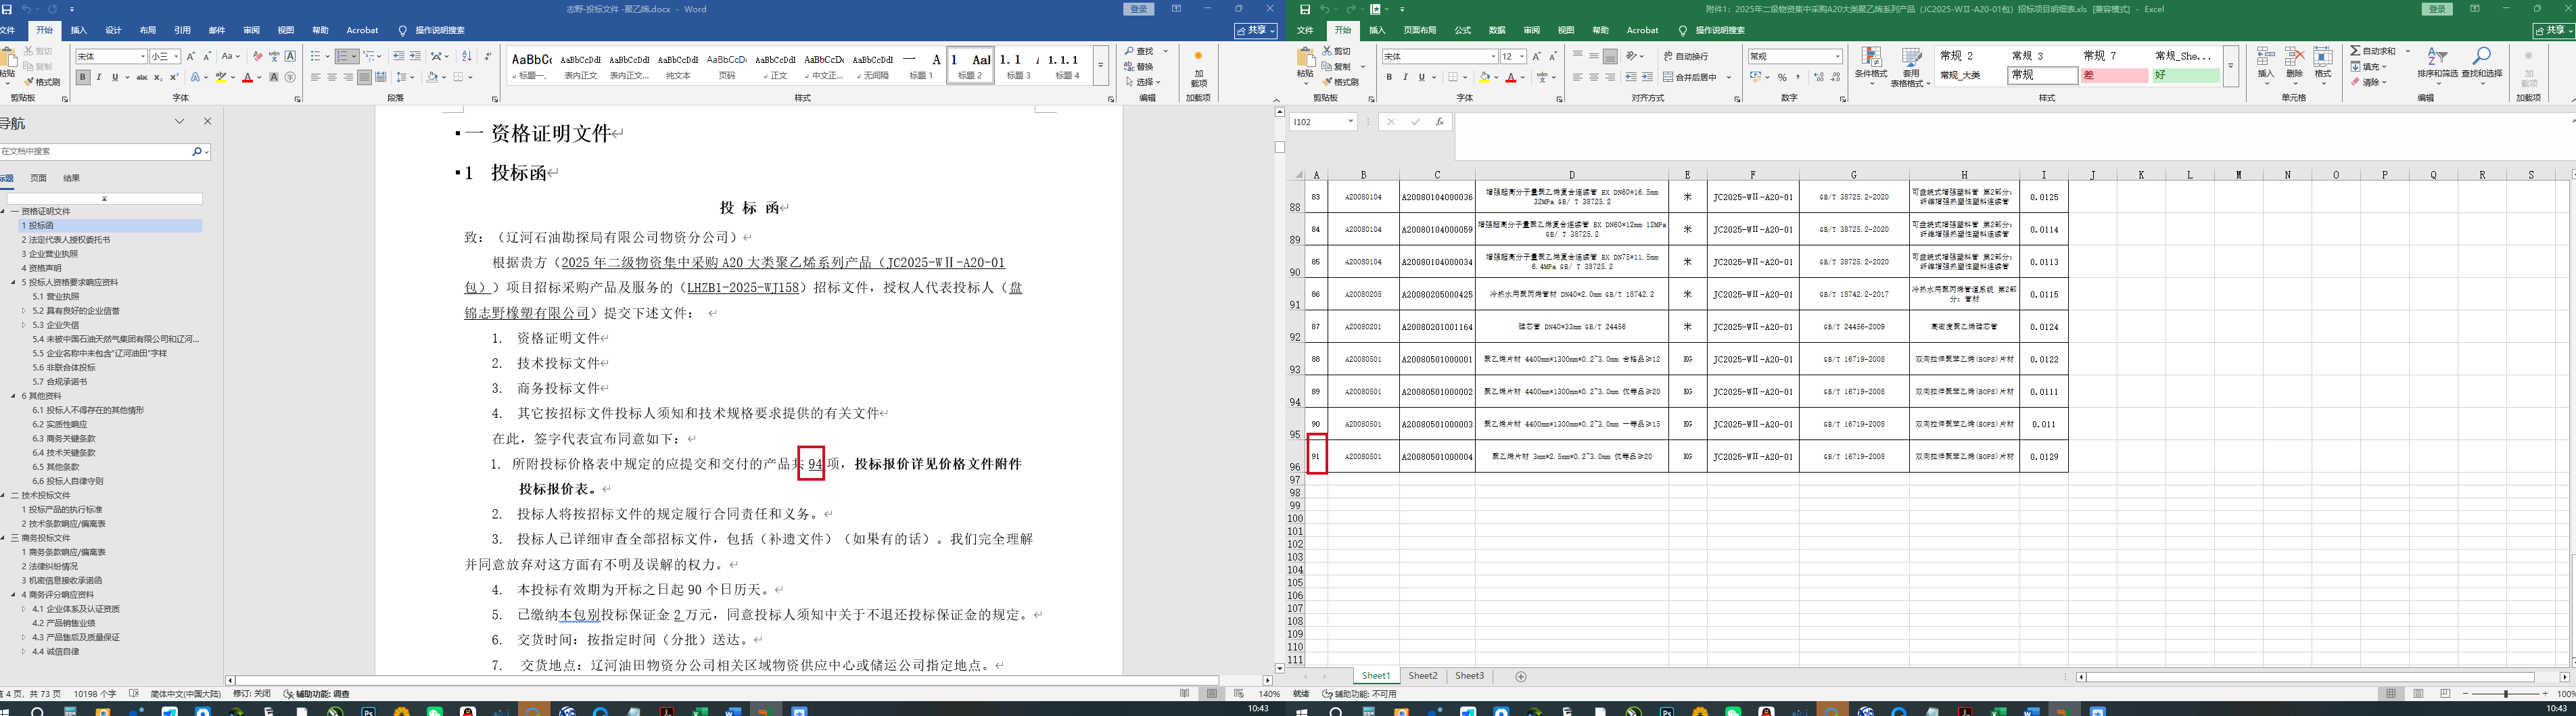
Task: Toggle italic formatting in Word ribbon
Action: (99, 77)
